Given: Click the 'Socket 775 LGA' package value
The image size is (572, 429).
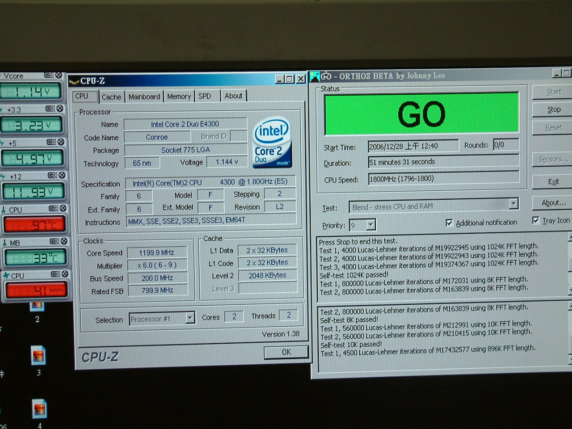Looking at the screenshot, I should click(185, 150).
